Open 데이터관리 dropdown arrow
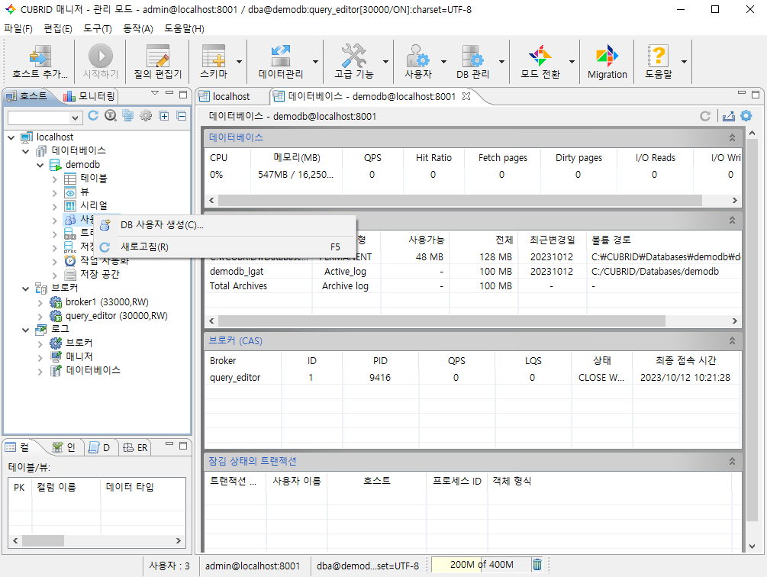This screenshot has height=577, width=767. pyautogui.click(x=315, y=62)
